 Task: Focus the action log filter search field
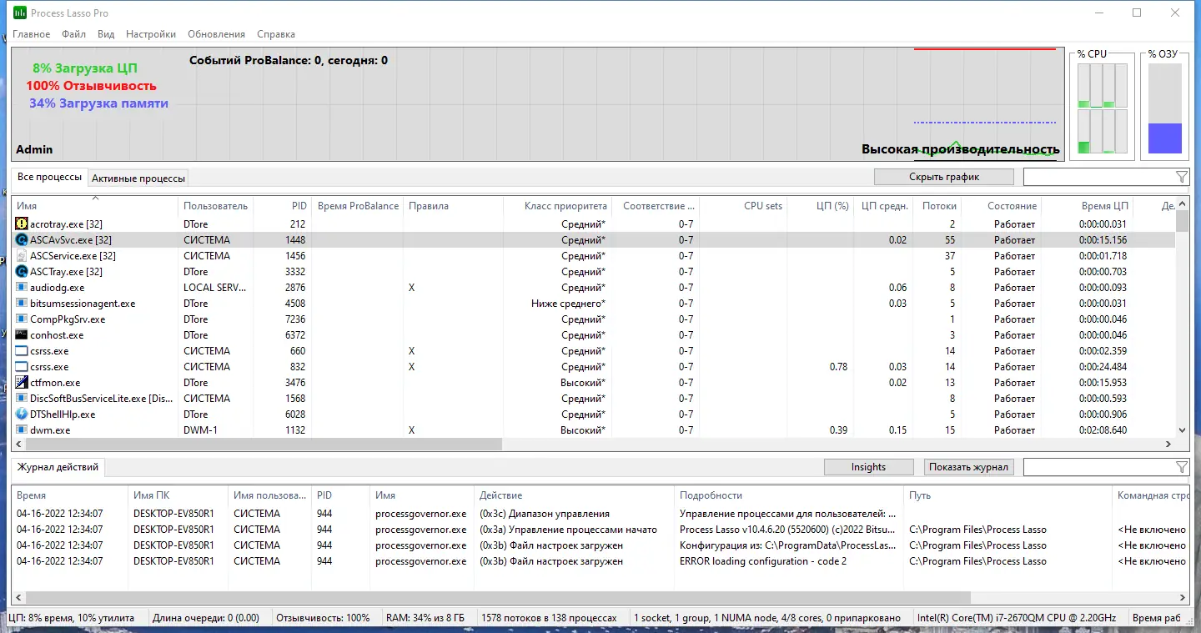tap(1098, 467)
